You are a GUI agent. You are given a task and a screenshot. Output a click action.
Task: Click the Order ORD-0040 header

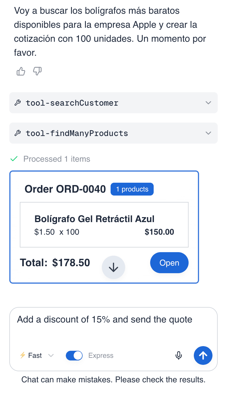[65, 189]
